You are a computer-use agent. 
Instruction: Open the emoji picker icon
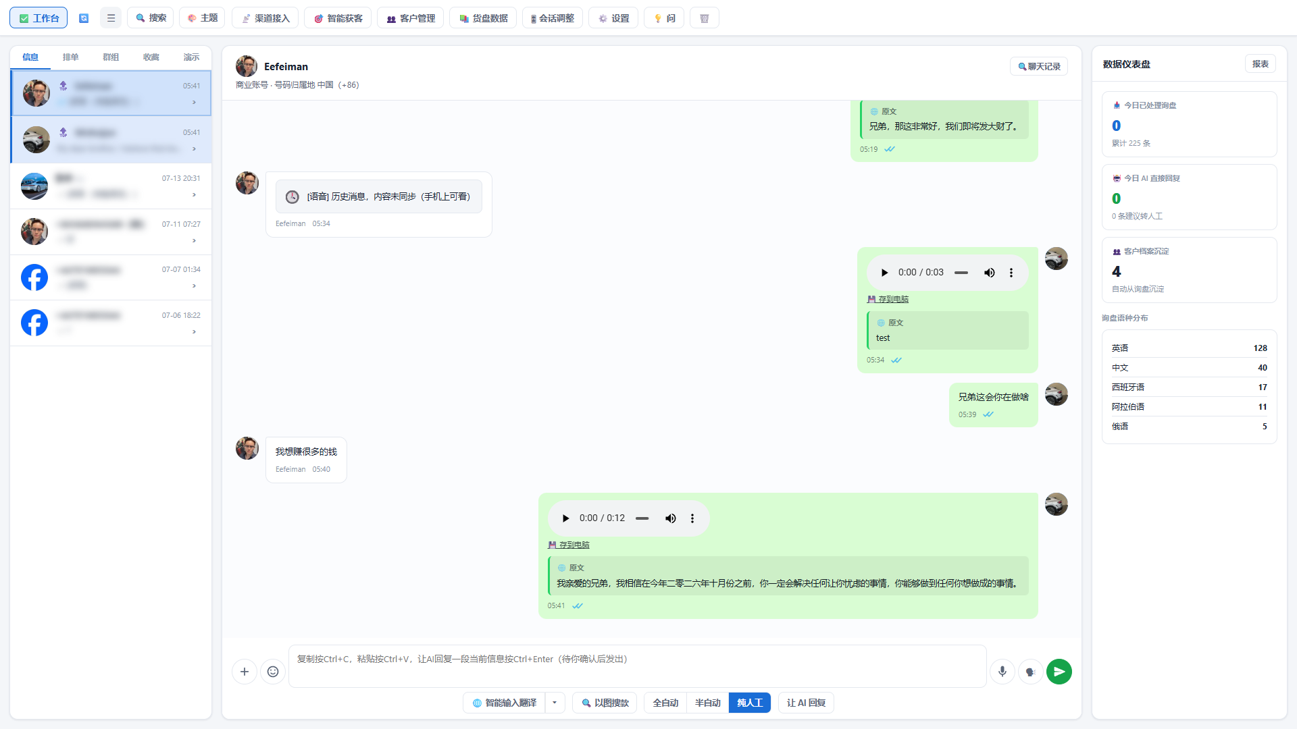pos(273,672)
